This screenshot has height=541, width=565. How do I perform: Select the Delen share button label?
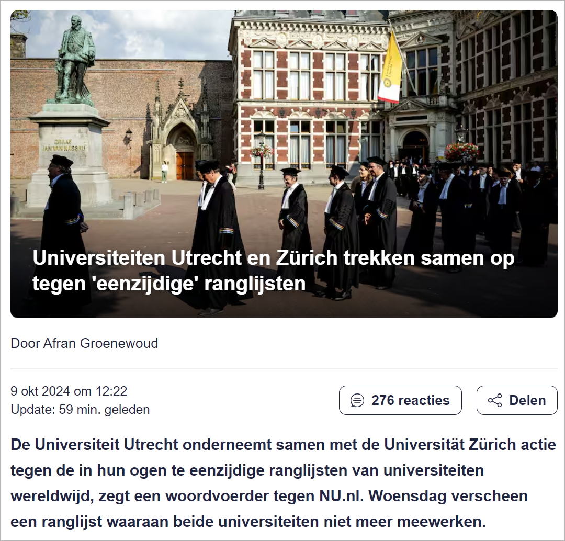pyautogui.click(x=527, y=400)
